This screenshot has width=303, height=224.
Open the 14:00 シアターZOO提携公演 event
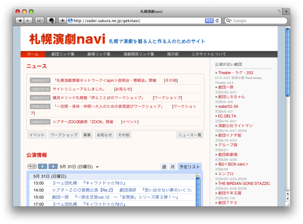122,190
